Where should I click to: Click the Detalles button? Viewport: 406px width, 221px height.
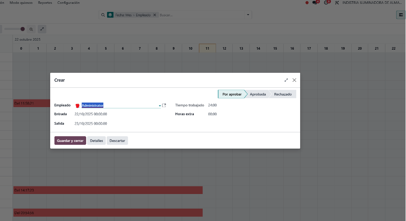coord(96,140)
